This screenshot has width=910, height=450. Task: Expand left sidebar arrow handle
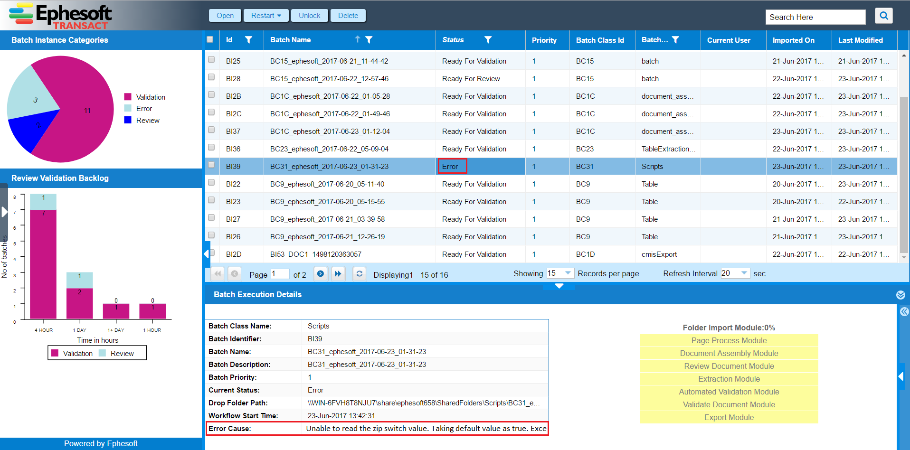coord(4,212)
